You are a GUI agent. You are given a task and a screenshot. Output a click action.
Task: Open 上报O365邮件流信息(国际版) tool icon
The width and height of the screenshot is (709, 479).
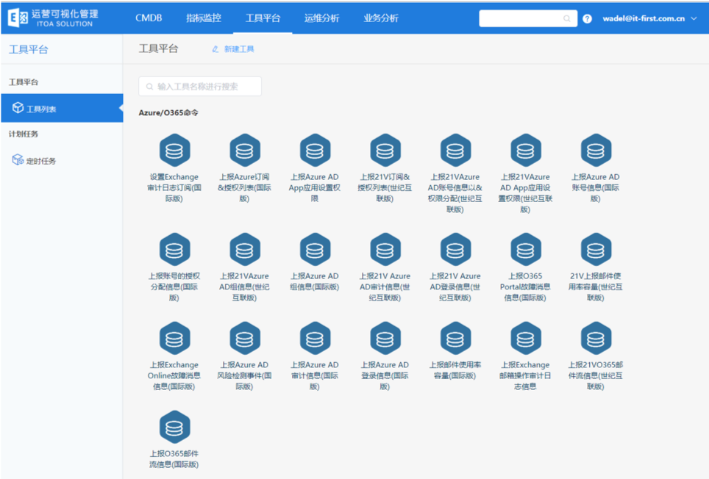pos(174,427)
